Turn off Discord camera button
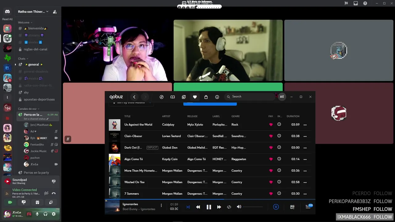Viewport: 395px width, 222px height. click(10, 202)
